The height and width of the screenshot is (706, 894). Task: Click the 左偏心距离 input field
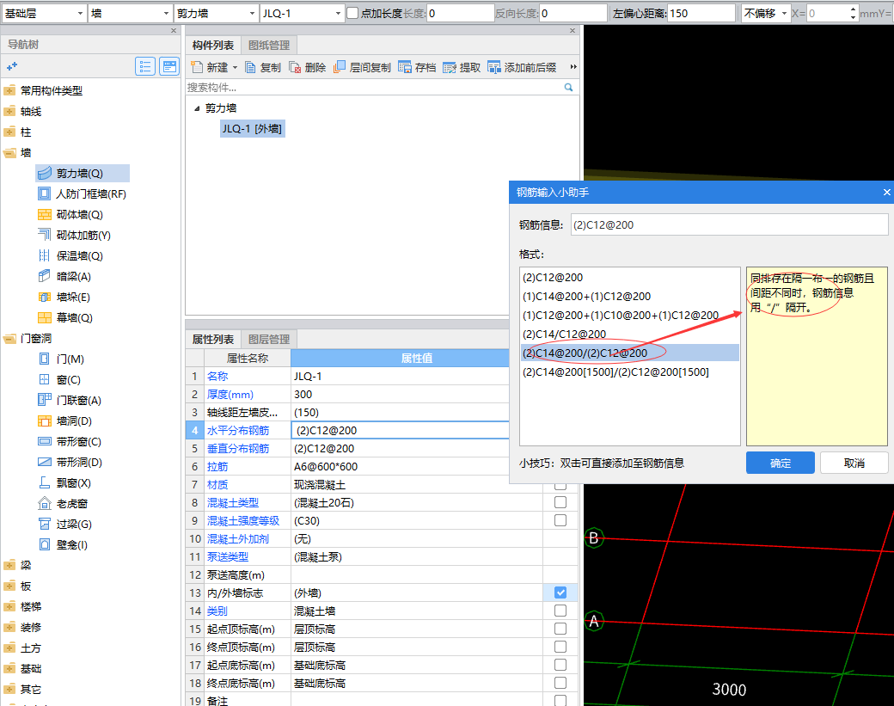pyautogui.click(x=701, y=13)
